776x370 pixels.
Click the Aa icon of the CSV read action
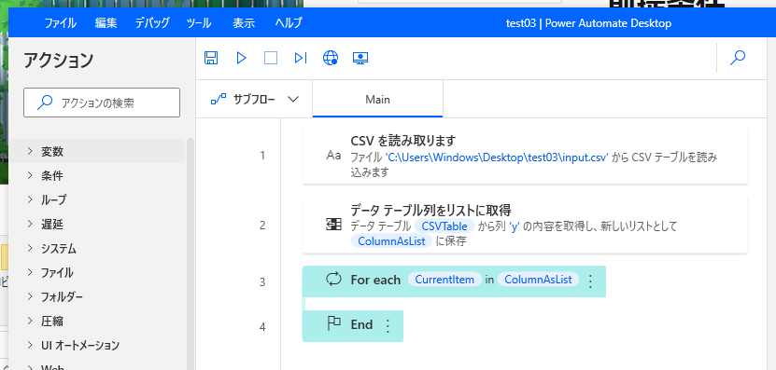[x=333, y=156]
